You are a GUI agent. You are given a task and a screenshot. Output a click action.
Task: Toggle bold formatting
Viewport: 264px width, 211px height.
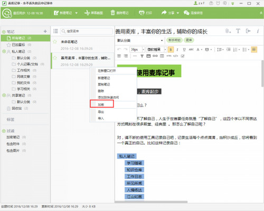[171, 50]
